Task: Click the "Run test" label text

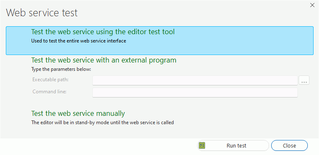Action: [236, 146]
